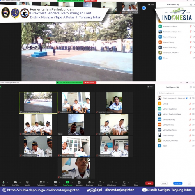The image size is (195, 195).
Task: Expand the audio options caret beside Mute
Action: pos(7,182)
